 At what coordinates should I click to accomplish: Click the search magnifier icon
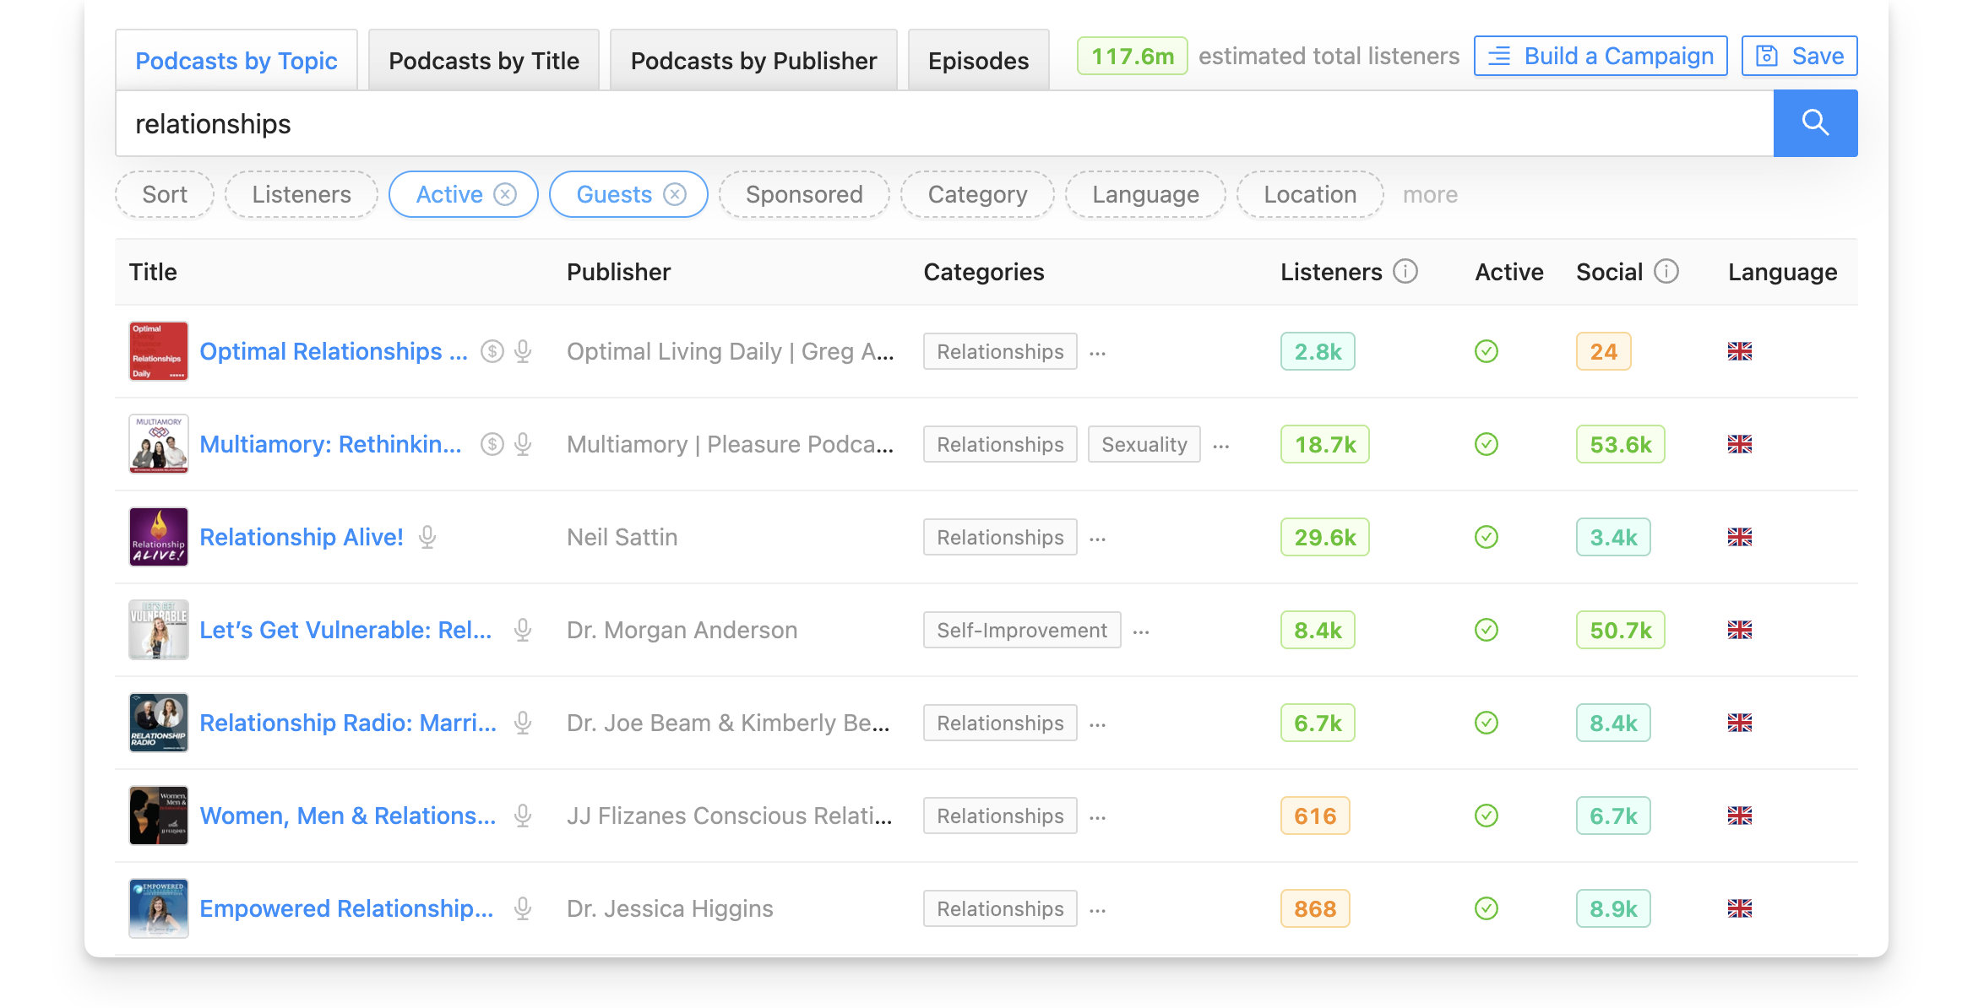(x=1816, y=123)
